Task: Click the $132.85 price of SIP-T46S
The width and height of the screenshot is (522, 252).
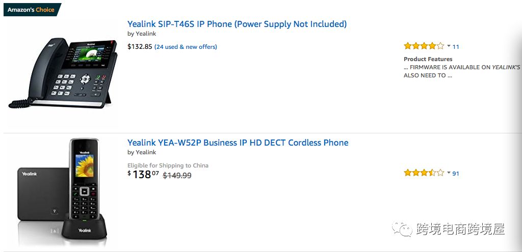Action: 140,46
